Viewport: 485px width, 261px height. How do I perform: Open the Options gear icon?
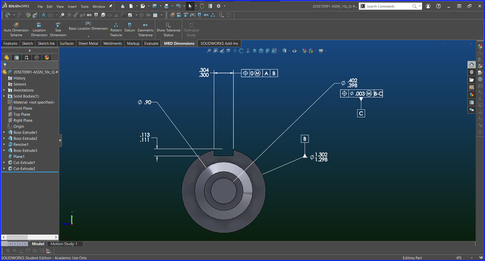point(219,6)
